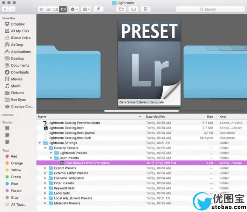Screen dimensions: 247x212
Task: Collapse the Lightroom Presets folder
Action: (51, 153)
